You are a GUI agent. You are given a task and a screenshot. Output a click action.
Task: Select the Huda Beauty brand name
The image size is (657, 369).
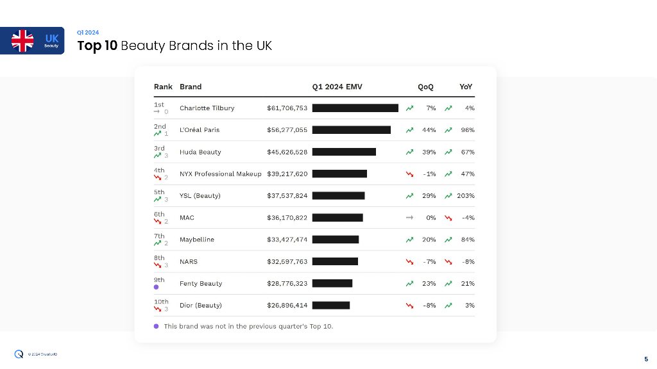(200, 152)
